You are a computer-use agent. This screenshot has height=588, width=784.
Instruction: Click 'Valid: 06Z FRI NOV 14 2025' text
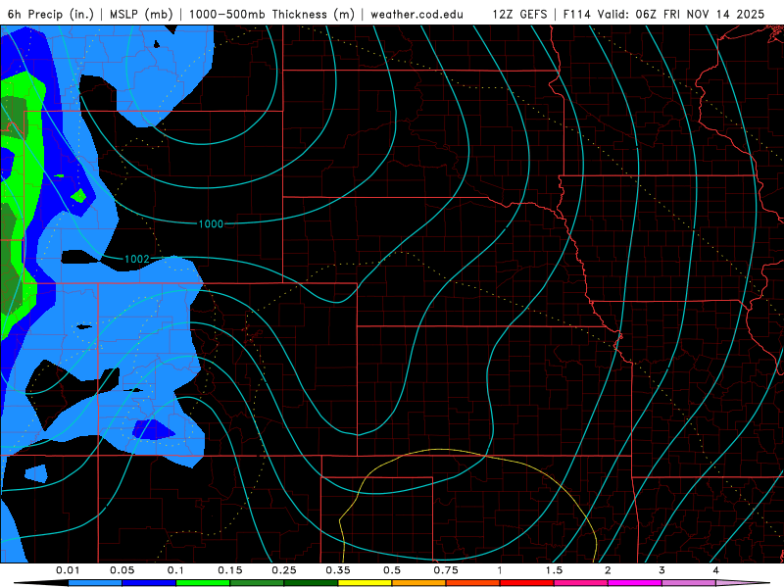681,14
